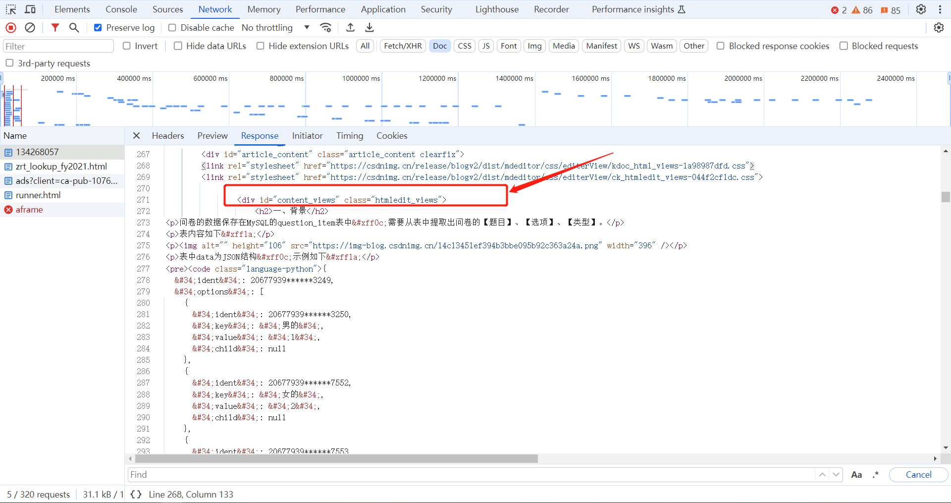Image resolution: width=951 pixels, height=503 pixels.
Task: Select the failed aframe request
Action: click(x=62, y=210)
